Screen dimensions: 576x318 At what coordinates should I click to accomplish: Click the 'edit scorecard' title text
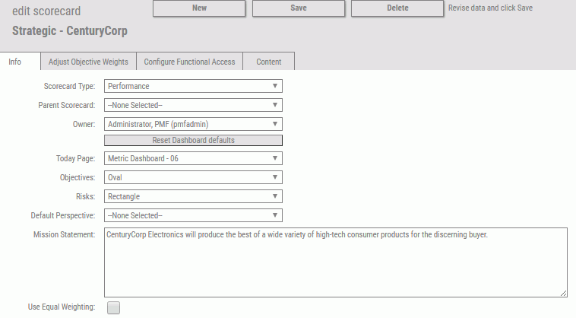click(x=46, y=11)
